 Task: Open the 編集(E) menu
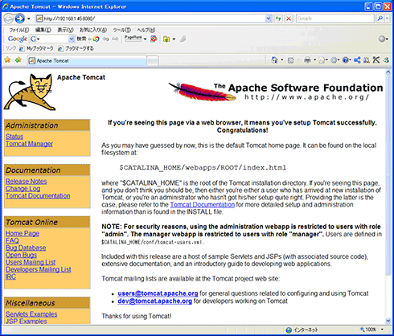tap(43, 30)
